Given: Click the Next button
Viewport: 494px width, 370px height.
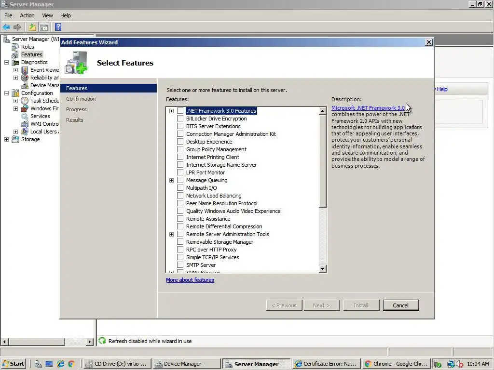Looking at the screenshot, I should [x=322, y=305].
